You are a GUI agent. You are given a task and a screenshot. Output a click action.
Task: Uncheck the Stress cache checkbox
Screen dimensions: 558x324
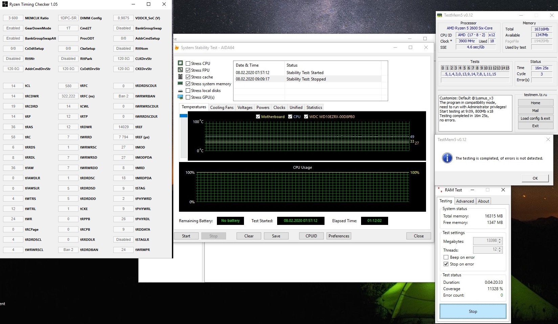[188, 77]
